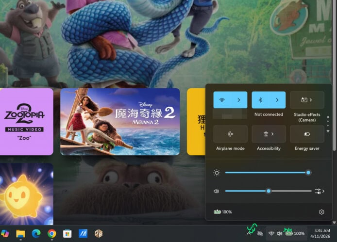Open Studio effects (Camera) tile

[307, 100]
